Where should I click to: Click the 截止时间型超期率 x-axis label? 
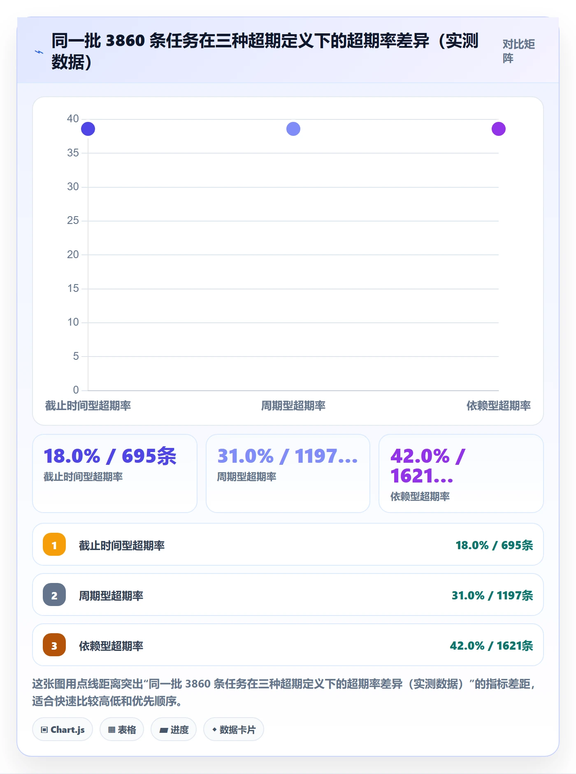[88, 406]
